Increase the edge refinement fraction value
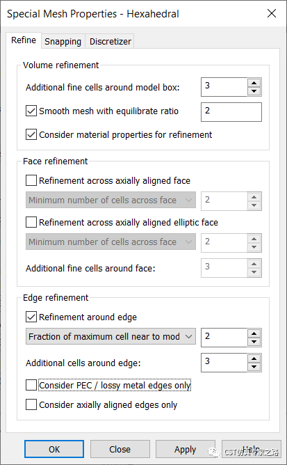Image resolution: width=287 pixels, height=465 pixels. pos(254,333)
